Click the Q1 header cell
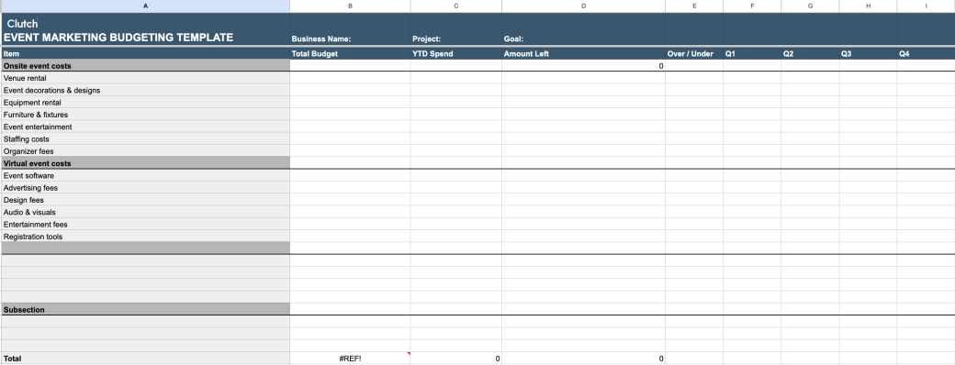The height and width of the screenshot is (365, 955). (752, 53)
